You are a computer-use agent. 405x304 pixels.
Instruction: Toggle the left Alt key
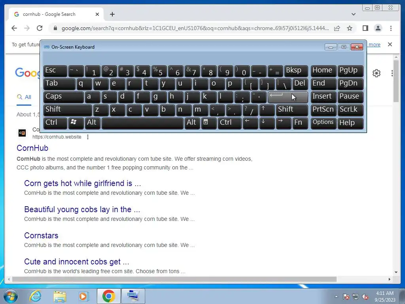(93, 123)
